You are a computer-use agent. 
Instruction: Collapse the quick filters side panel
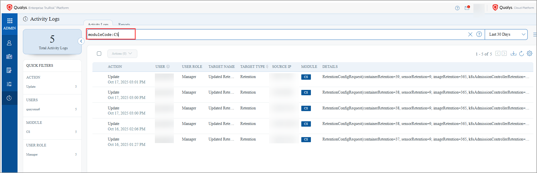click(x=81, y=41)
